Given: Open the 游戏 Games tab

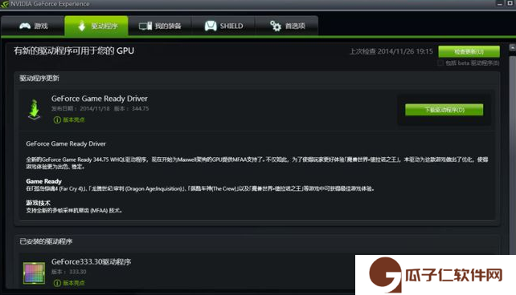Looking at the screenshot, I should coord(33,26).
